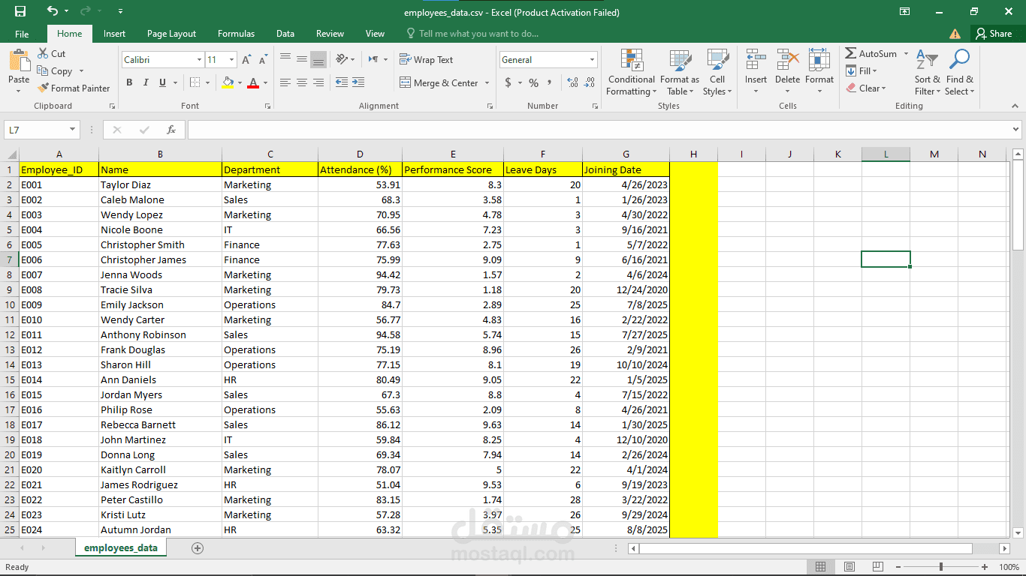Toggle italic formatting
Image resolution: width=1026 pixels, height=576 pixels.
tap(146, 82)
